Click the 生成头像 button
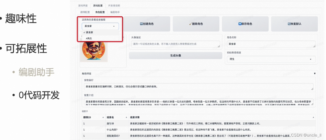 (x=176, y=56)
